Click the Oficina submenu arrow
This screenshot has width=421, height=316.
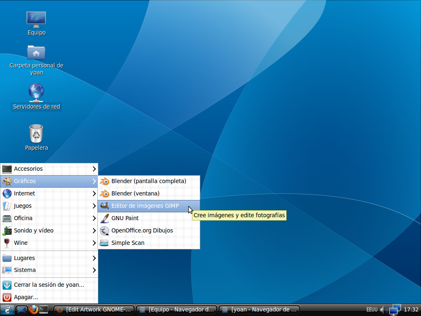click(x=94, y=218)
